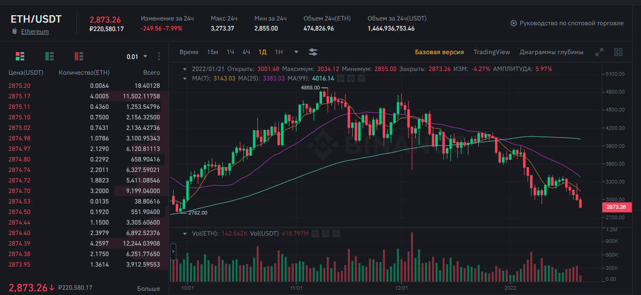Viewport: 641px width, 295px height.
Task: Open settings gear for MA indicator
Action: (x=351, y=78)
